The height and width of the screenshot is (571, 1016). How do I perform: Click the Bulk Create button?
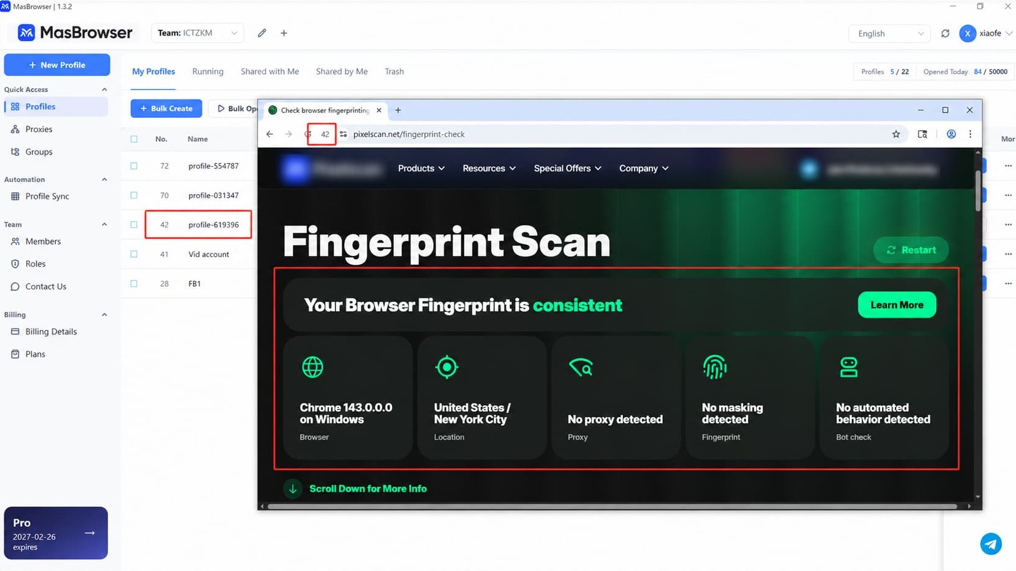click(x=166, y=109)
